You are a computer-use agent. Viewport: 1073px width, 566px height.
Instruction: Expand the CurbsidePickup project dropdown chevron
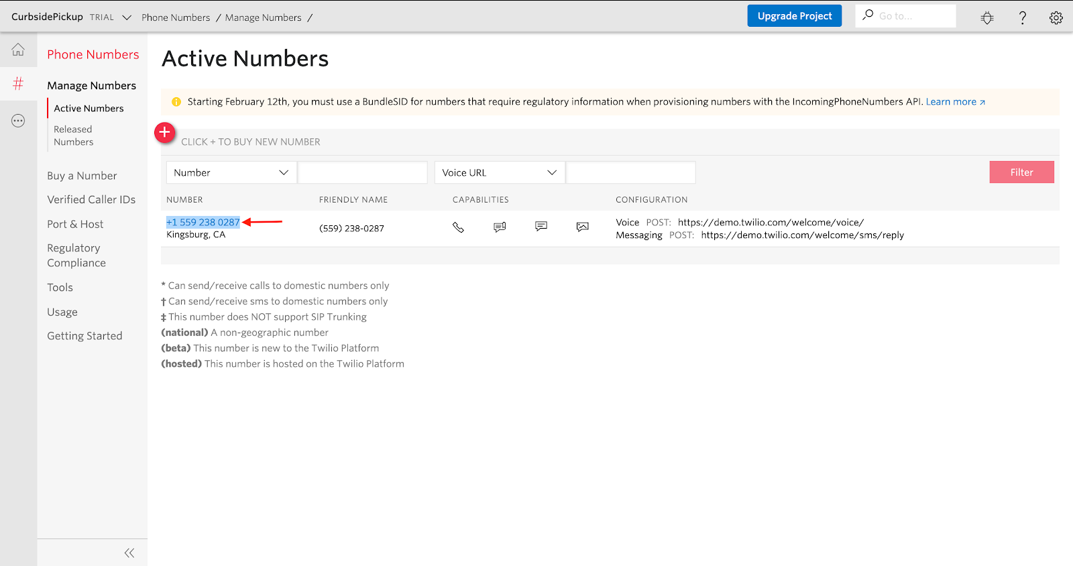[x=127, y=17]
